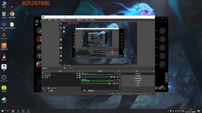Move source down with the down arrow
Viewport: 202px width, 113px height.
(x=55, y=88)
